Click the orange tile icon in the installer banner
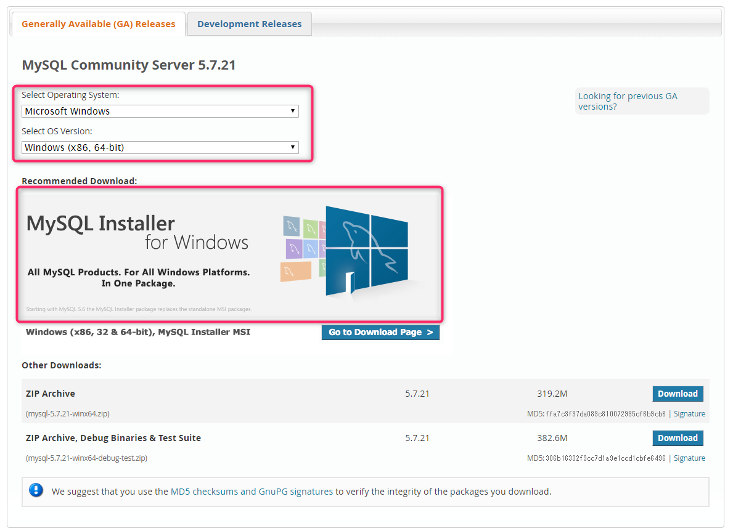Viewport: 733px width, 531px height. pyautogui.click(x=295, y=271)
